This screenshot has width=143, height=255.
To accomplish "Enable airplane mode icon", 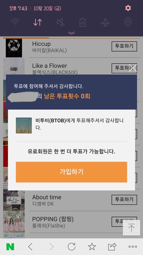I will [105, 22].
